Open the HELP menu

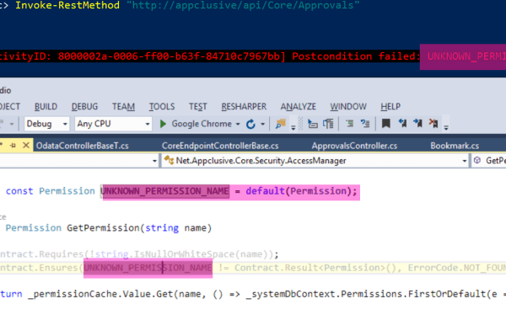[x=390, y=107]
